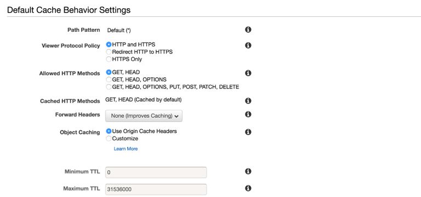Image resolution: width=421 pixels, height=197 pixels.
Task: Open the Forward Headers dropdown
Action: tap(144, 116)
